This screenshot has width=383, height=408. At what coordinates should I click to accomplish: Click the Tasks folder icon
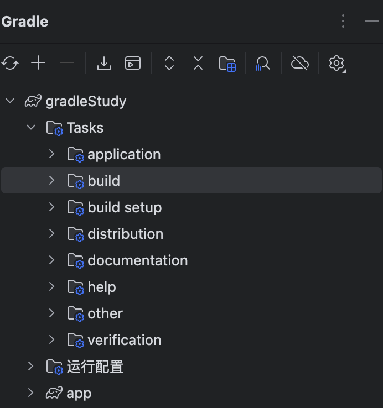pyautogui.click(x=54, y=128)
